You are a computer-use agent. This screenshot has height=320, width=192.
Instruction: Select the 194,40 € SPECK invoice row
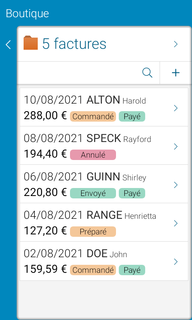coord(104,146)
